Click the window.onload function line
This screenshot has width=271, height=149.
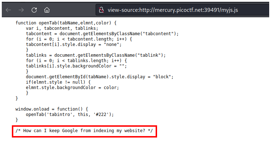pyautogui.click(x=50, y=108)
